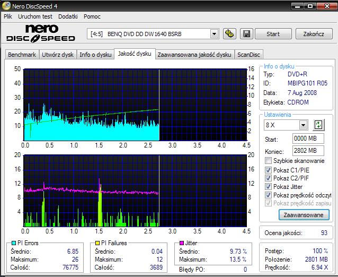This screenshot has height=277, width=338.
Task: Click the Nero Disc Speed logo
Action: point(41,33)
